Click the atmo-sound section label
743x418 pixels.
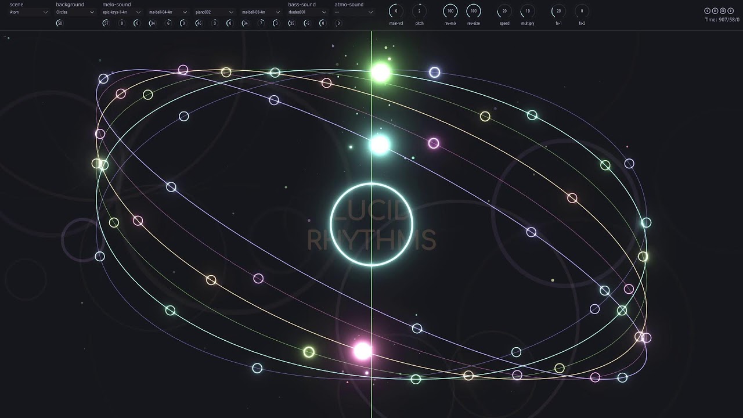349,5
